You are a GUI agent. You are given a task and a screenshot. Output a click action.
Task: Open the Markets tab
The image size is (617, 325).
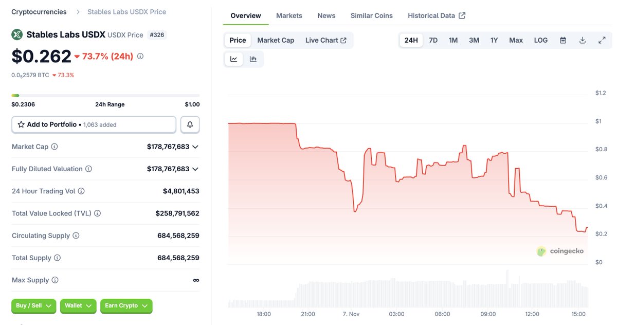pos(289,15)
